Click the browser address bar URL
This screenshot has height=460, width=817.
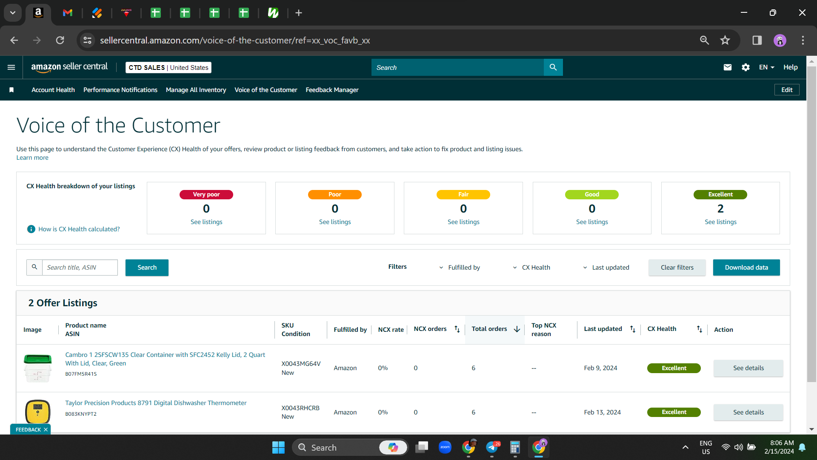point(235,40)
